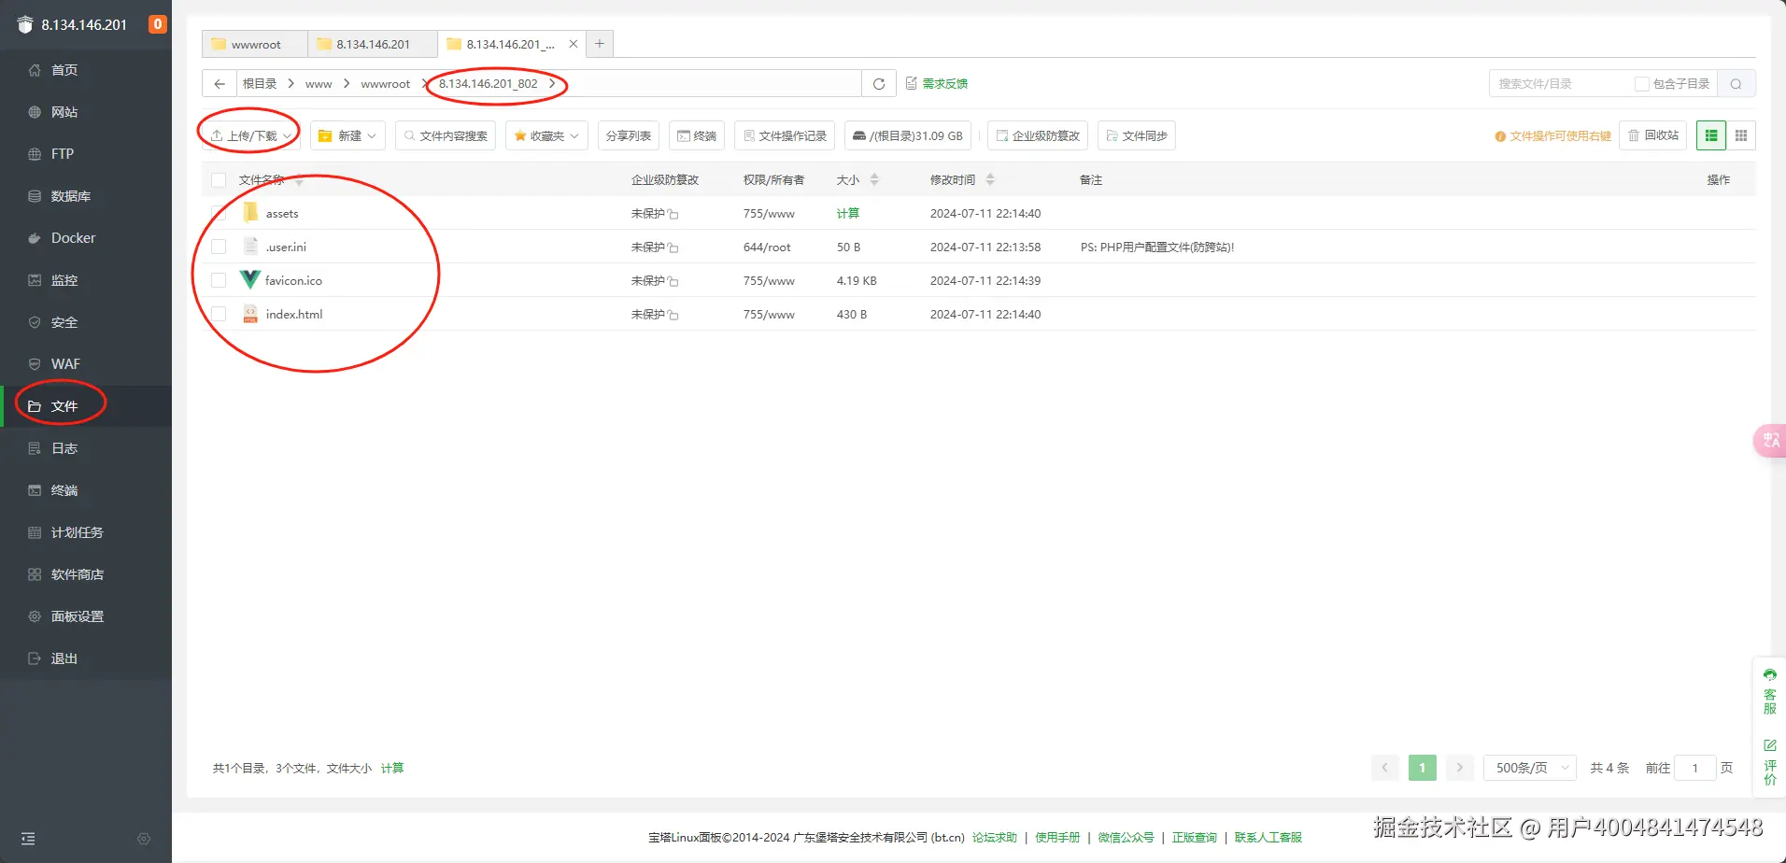1786x863 pixels.
Task: Click the index.html file icon
Action: 250,314
